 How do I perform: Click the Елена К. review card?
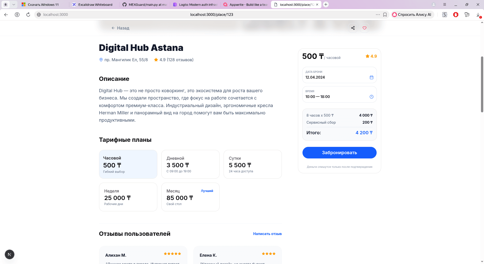coord(237,255)
